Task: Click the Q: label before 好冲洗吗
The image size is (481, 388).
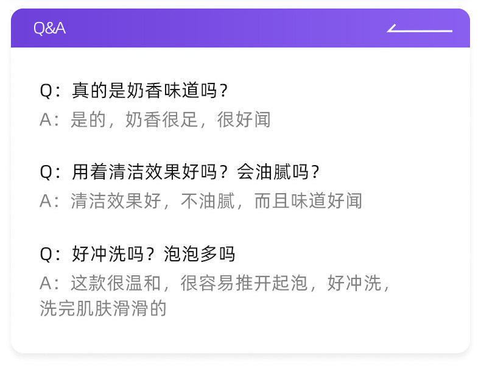Action: coord(50,253)
